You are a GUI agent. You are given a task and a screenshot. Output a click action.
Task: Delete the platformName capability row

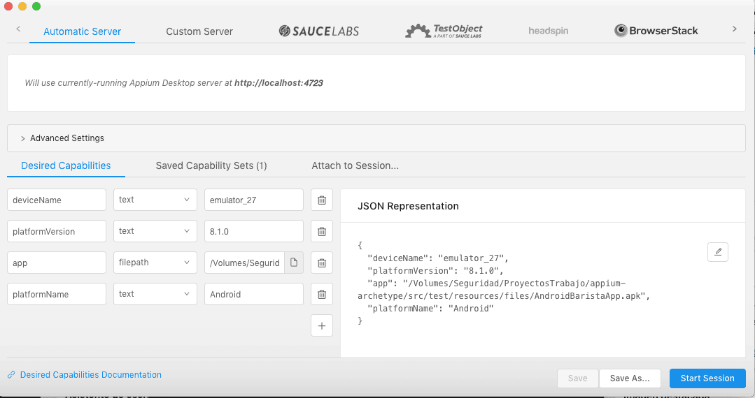[322, 294]
